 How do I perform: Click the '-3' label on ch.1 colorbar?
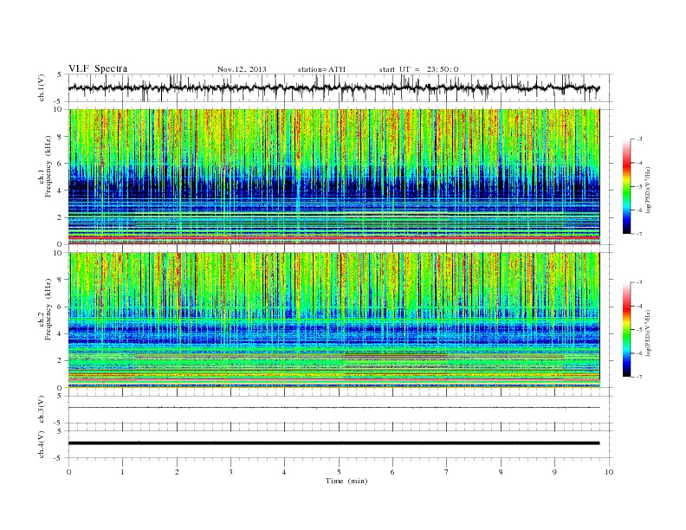click(639, 139)
